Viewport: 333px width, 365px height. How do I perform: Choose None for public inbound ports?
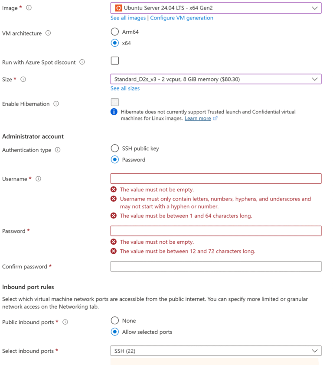[x=114, y=320]
